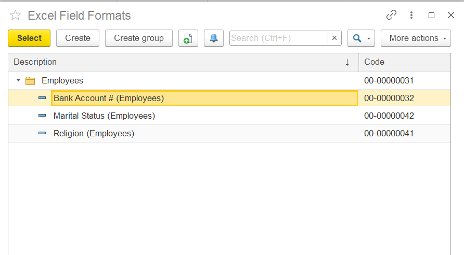The image size is (464, 255).
Task: Collapse the Employees group
Action: (18, 80)
